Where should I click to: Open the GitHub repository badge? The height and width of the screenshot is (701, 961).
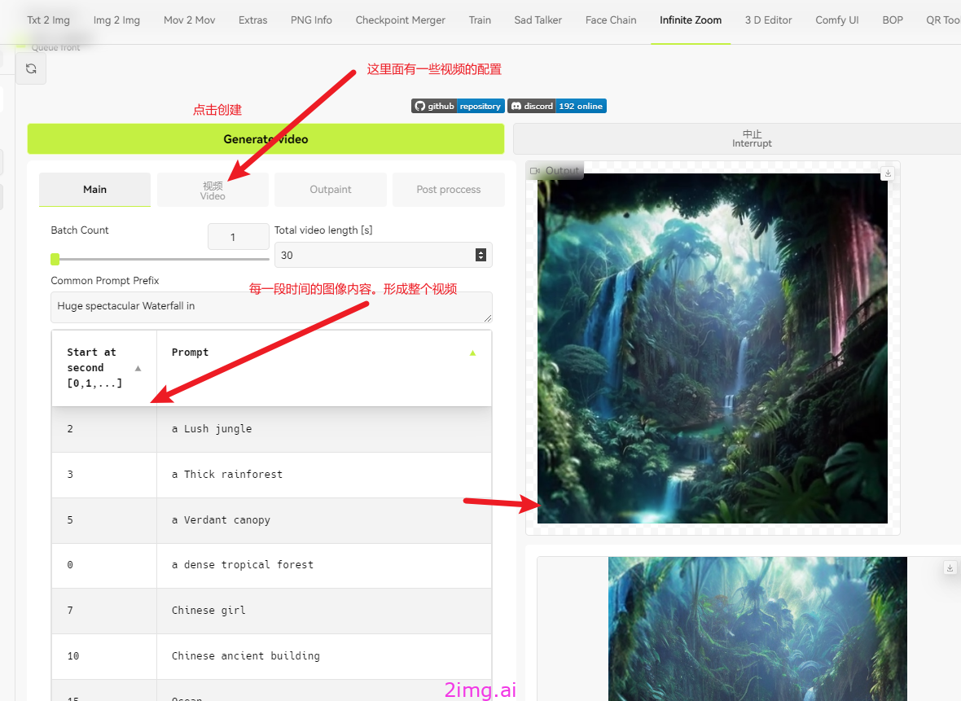tap(458, 106)
